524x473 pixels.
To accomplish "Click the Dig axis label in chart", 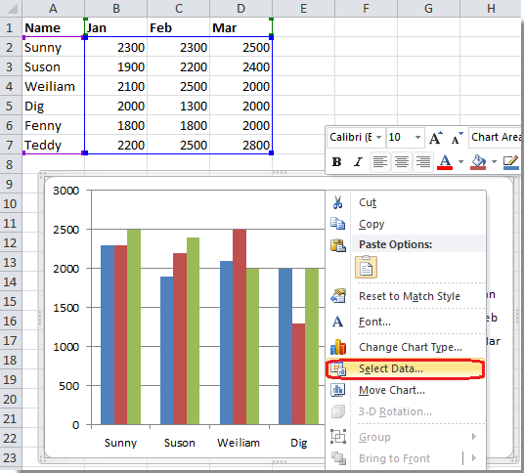I will (298, 443).
